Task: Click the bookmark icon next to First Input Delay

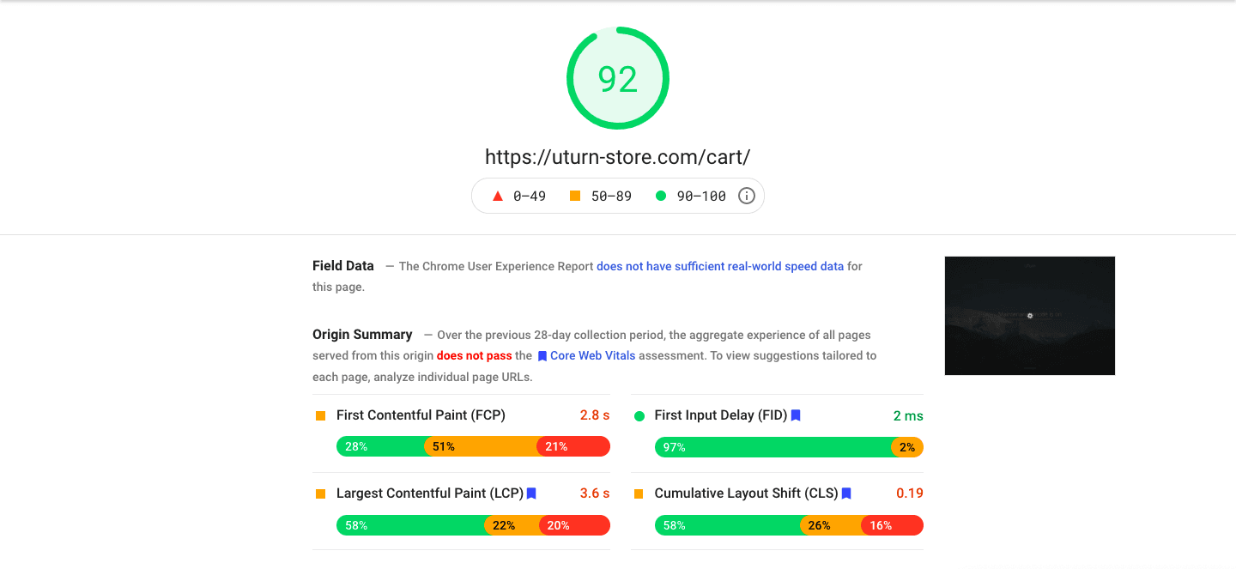Action: point(796,415)
